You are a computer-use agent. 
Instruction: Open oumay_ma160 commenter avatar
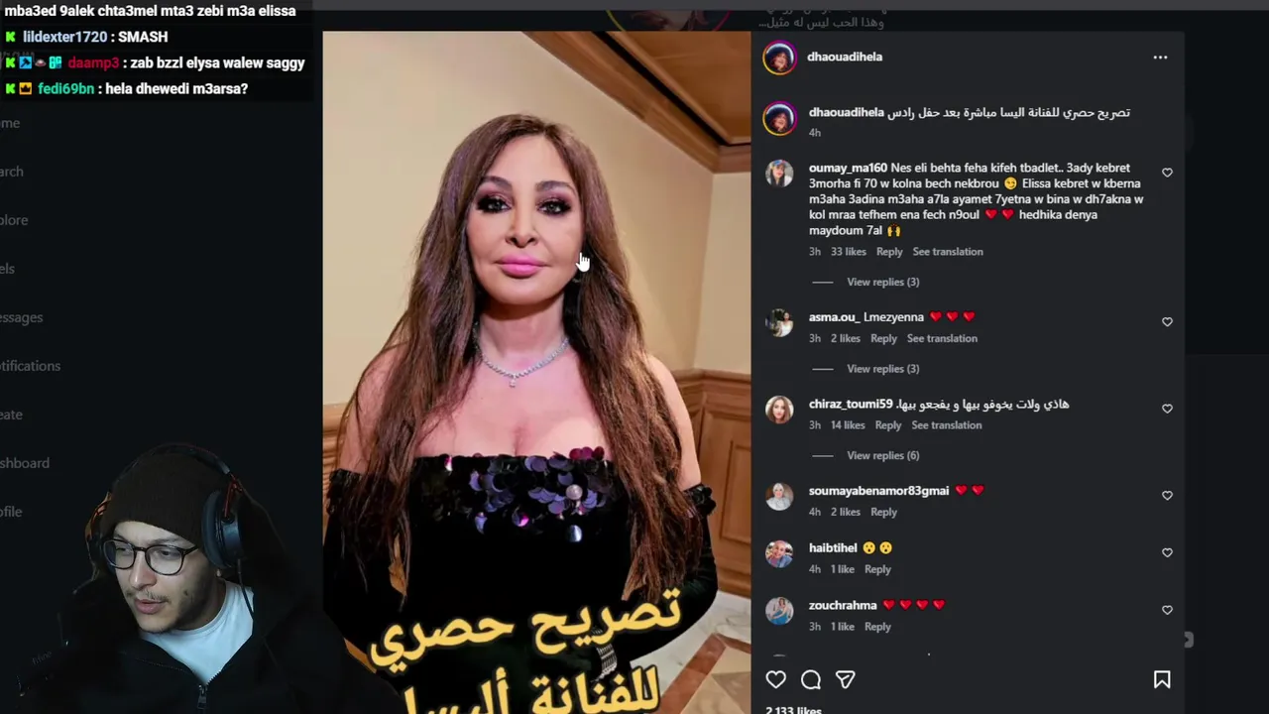(779, 174)
